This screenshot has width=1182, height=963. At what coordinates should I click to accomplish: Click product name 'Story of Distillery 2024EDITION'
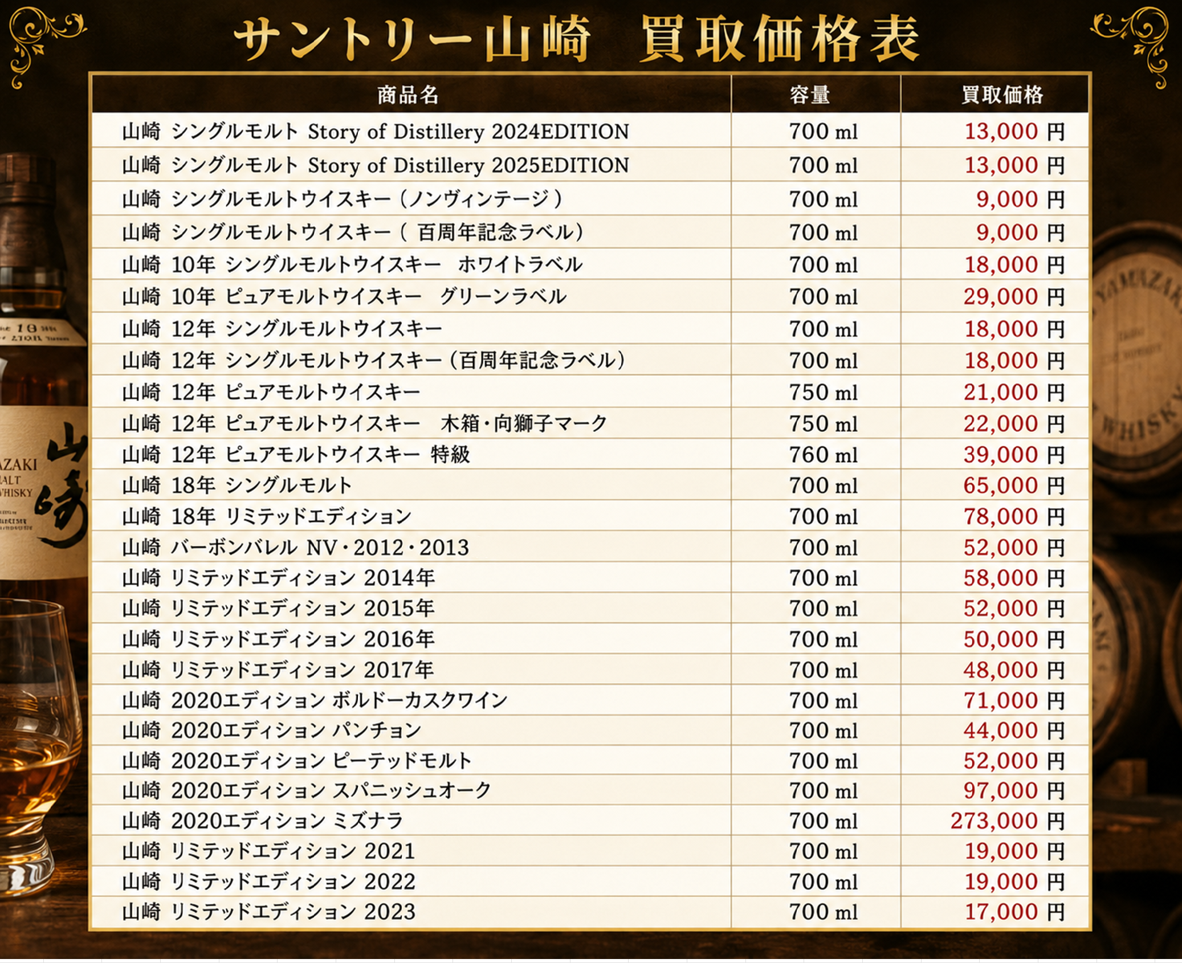click(468, 132)
